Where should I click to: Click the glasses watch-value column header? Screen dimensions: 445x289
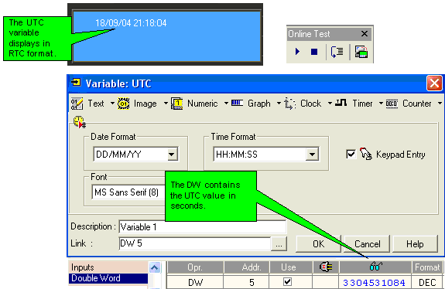pyautogui.click(x=376, y=267)
